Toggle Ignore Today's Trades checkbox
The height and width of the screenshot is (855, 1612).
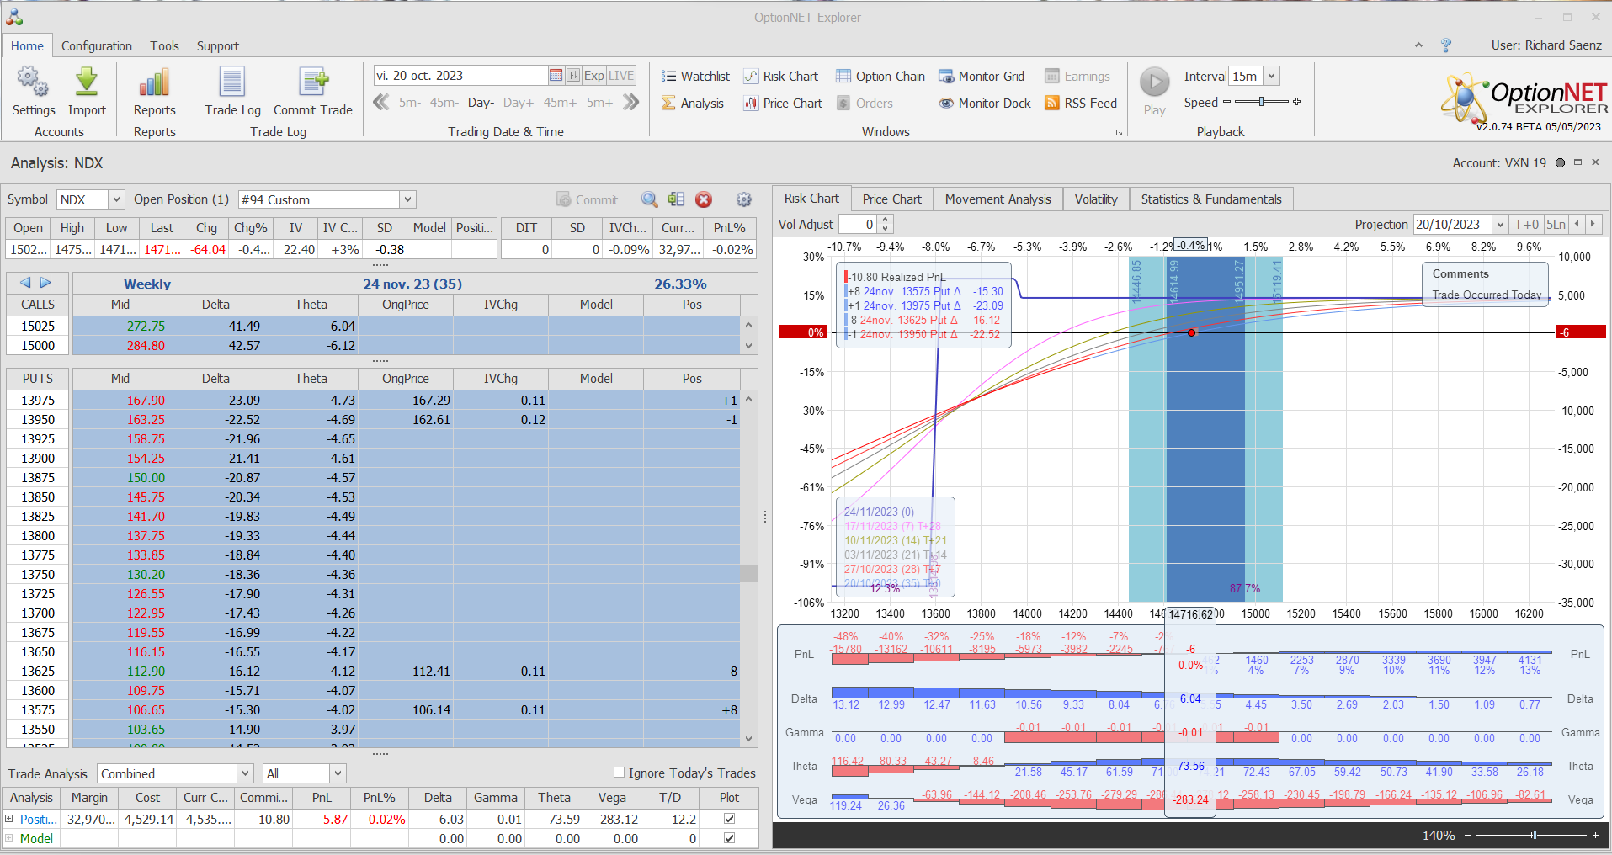coord(620,773)
